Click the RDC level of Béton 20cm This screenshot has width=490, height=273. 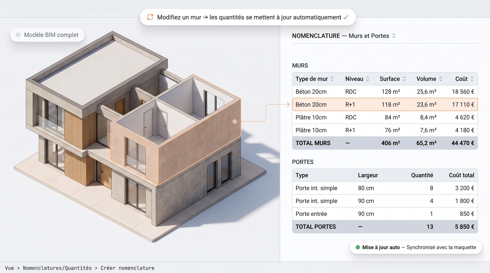pyautogui.click(x=351, y=92)
